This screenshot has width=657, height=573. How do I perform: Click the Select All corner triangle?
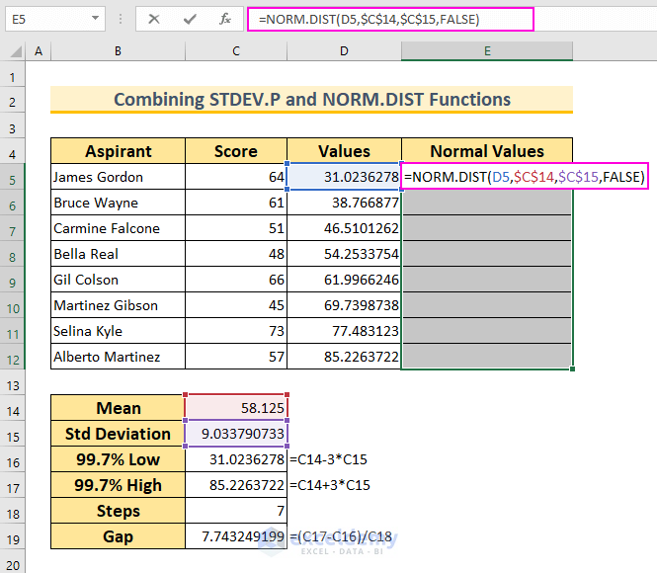pyautogui.click(x=15, y=52)
